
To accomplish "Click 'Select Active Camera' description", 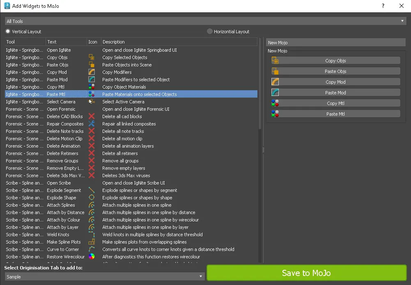I will [123, 102].
